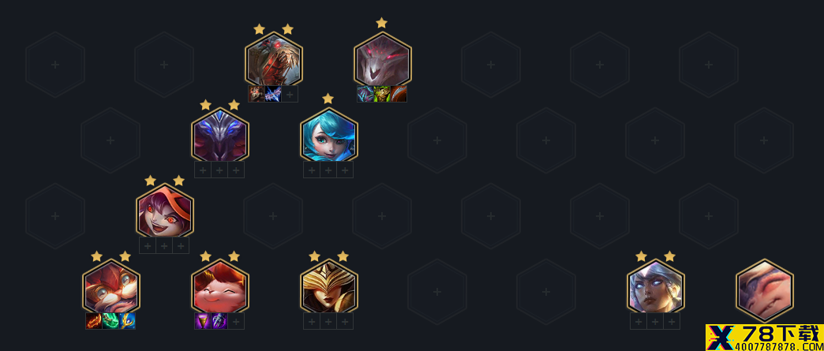Select the orange-hooded red-eyed champion portrait
The height and width of the screenshot is (351, 824).
(x=165, y=210)
